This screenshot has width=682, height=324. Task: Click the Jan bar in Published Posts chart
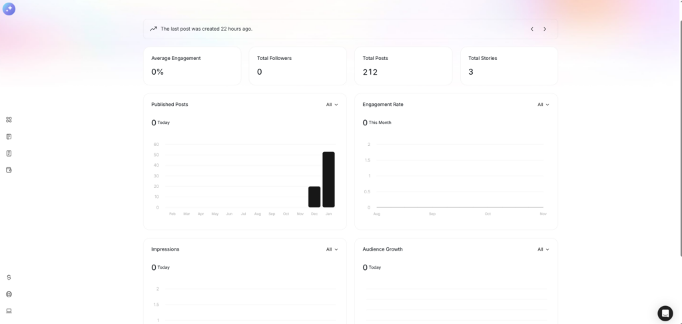328,180
